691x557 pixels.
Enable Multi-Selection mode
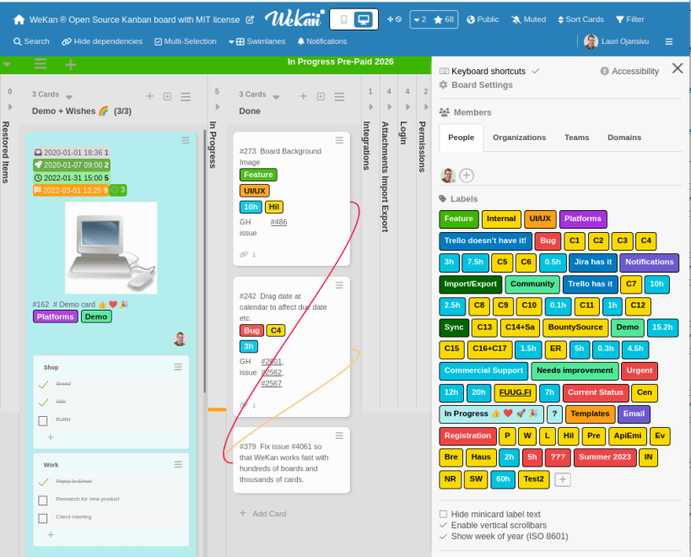coord(186,41)
